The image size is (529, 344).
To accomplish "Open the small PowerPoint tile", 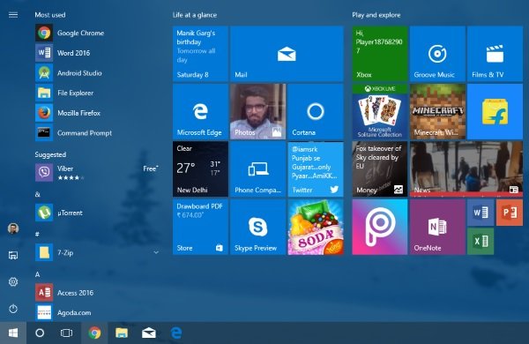I will point(510,213).
